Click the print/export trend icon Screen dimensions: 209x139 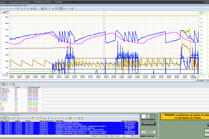coord(57,9)
